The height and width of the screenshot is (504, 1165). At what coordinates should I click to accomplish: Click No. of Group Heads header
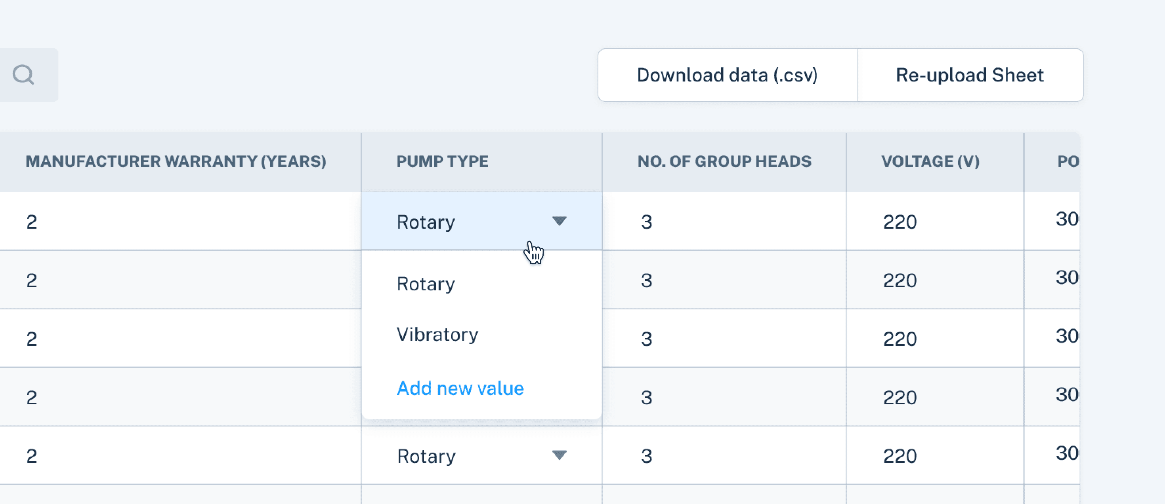tap(724, 162)
